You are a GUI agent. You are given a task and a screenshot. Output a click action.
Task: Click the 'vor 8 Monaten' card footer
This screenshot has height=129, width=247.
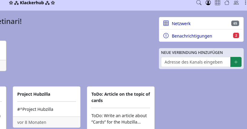pos(32,122)
